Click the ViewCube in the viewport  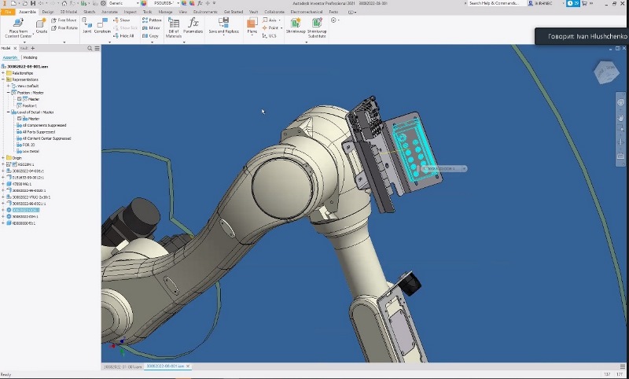coord(607,72)
